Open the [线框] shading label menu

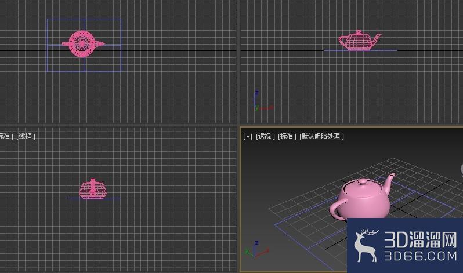coord(26,136)
